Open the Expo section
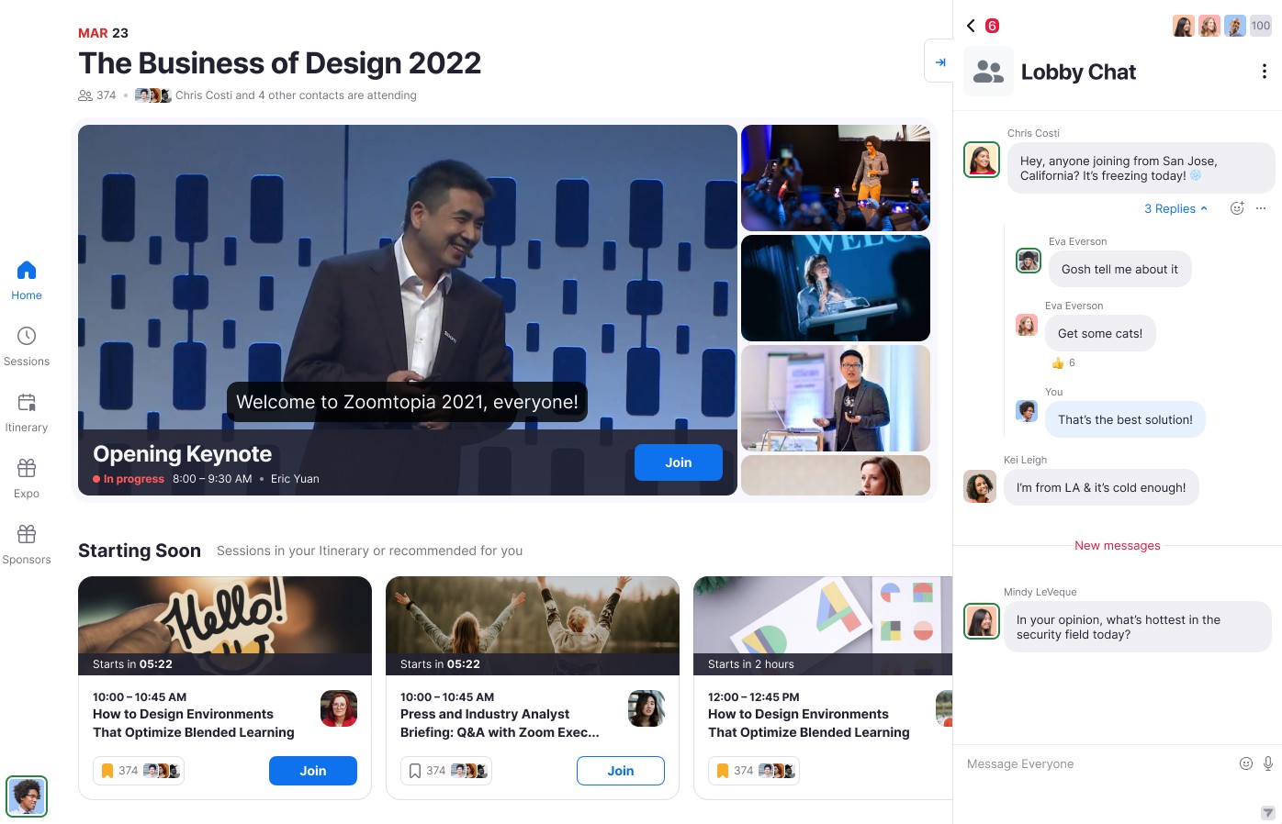The height and width of the screenshot is (824, 1282). coord(27,478)
